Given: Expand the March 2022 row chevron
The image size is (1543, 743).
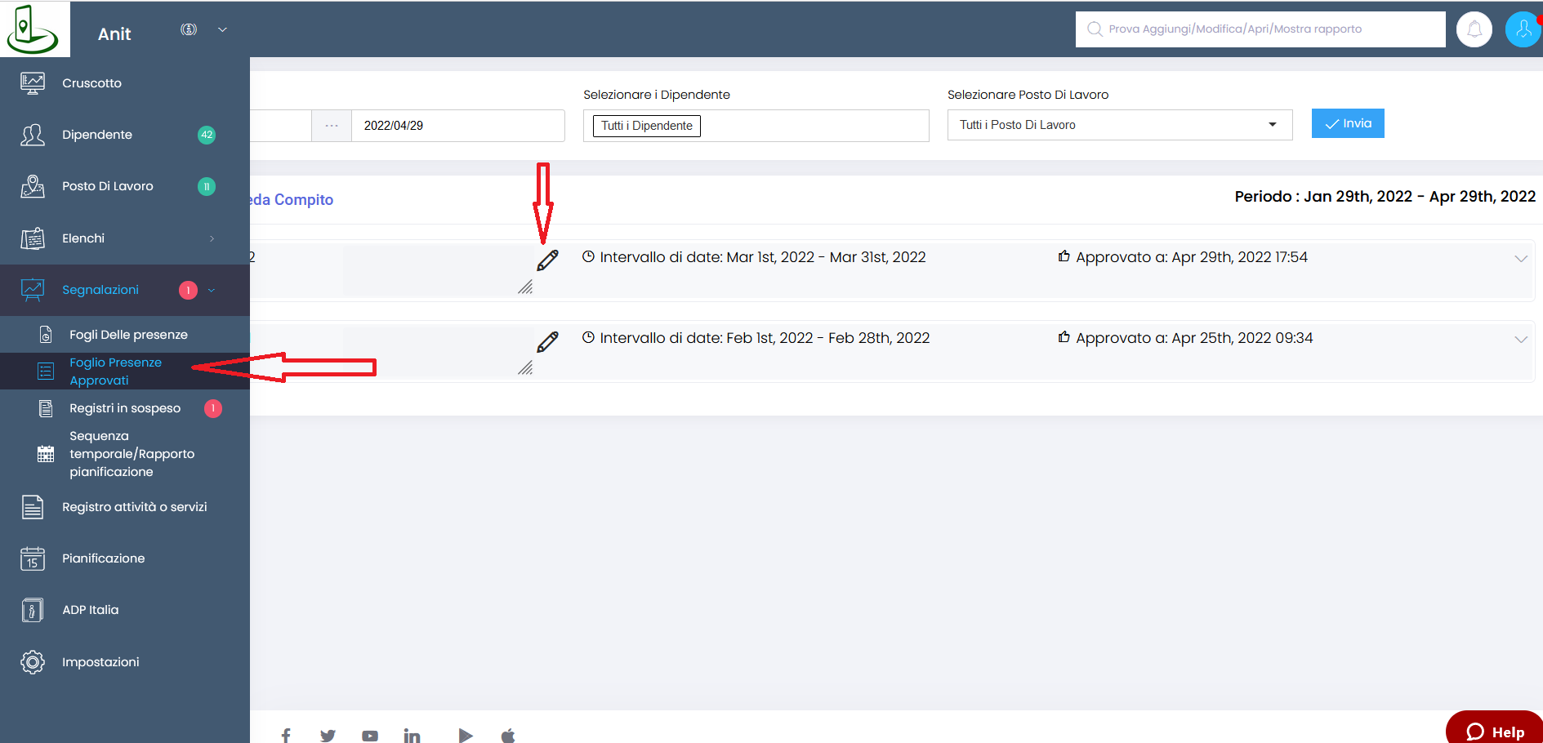Looking at the screenshot, I should [x=1521, y=259].
